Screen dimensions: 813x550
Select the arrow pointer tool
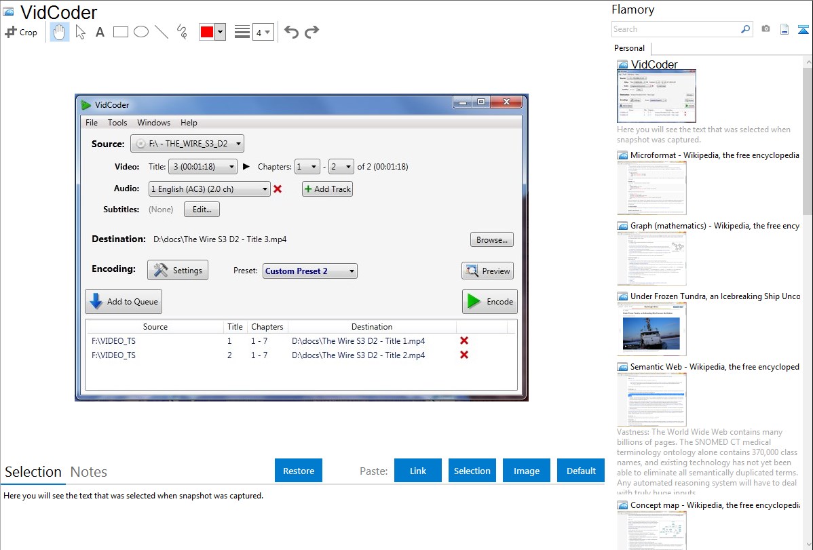80,32
